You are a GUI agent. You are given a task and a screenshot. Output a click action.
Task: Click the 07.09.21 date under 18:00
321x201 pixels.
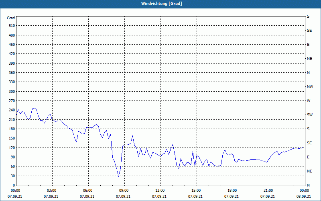point(232,197)
